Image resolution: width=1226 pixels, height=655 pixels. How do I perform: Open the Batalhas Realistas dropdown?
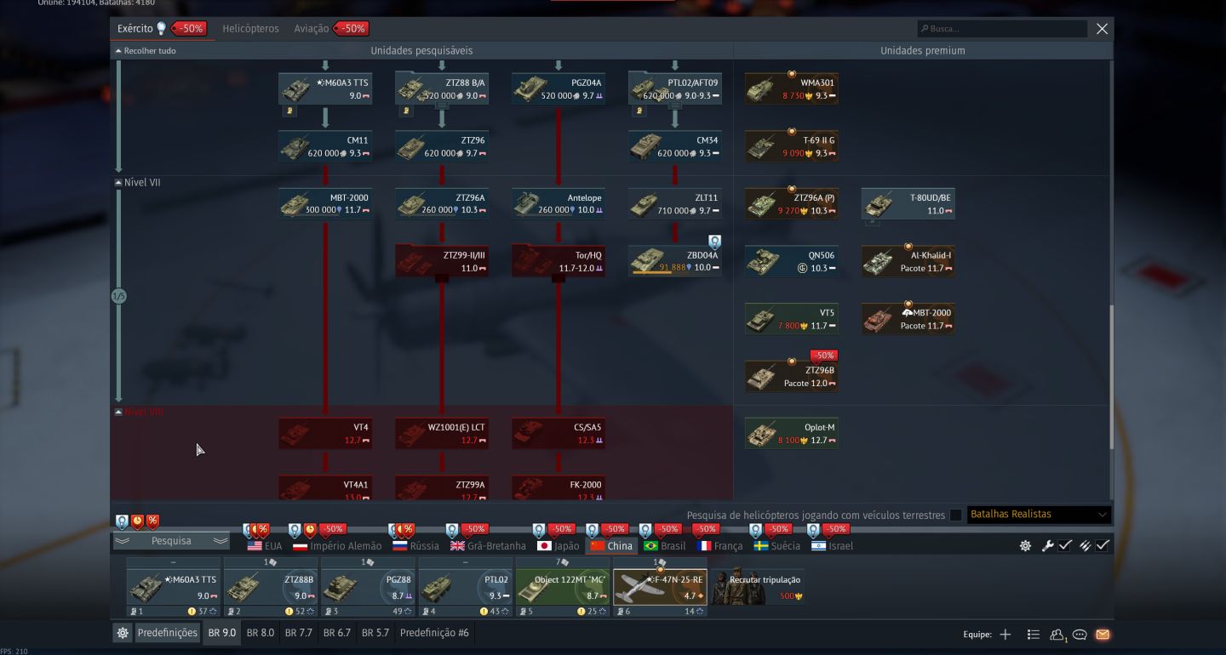tap(1040, 515)
